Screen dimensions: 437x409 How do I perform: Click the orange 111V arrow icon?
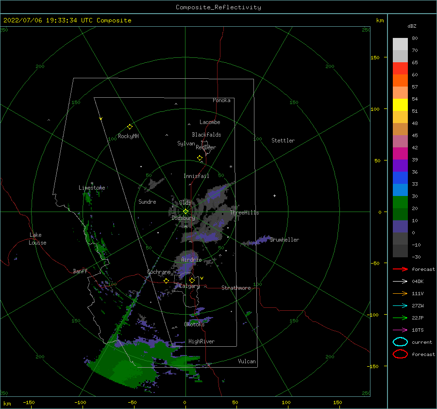pyautogui.click(x=400, y=293)
